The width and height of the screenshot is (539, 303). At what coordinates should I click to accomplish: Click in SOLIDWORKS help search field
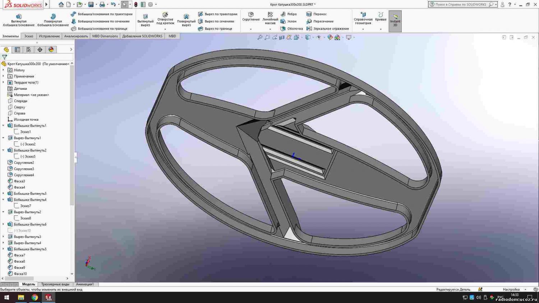point(461,4)
